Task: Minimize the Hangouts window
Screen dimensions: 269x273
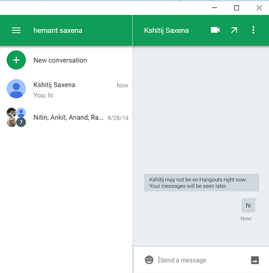Action: pos(215,8)
